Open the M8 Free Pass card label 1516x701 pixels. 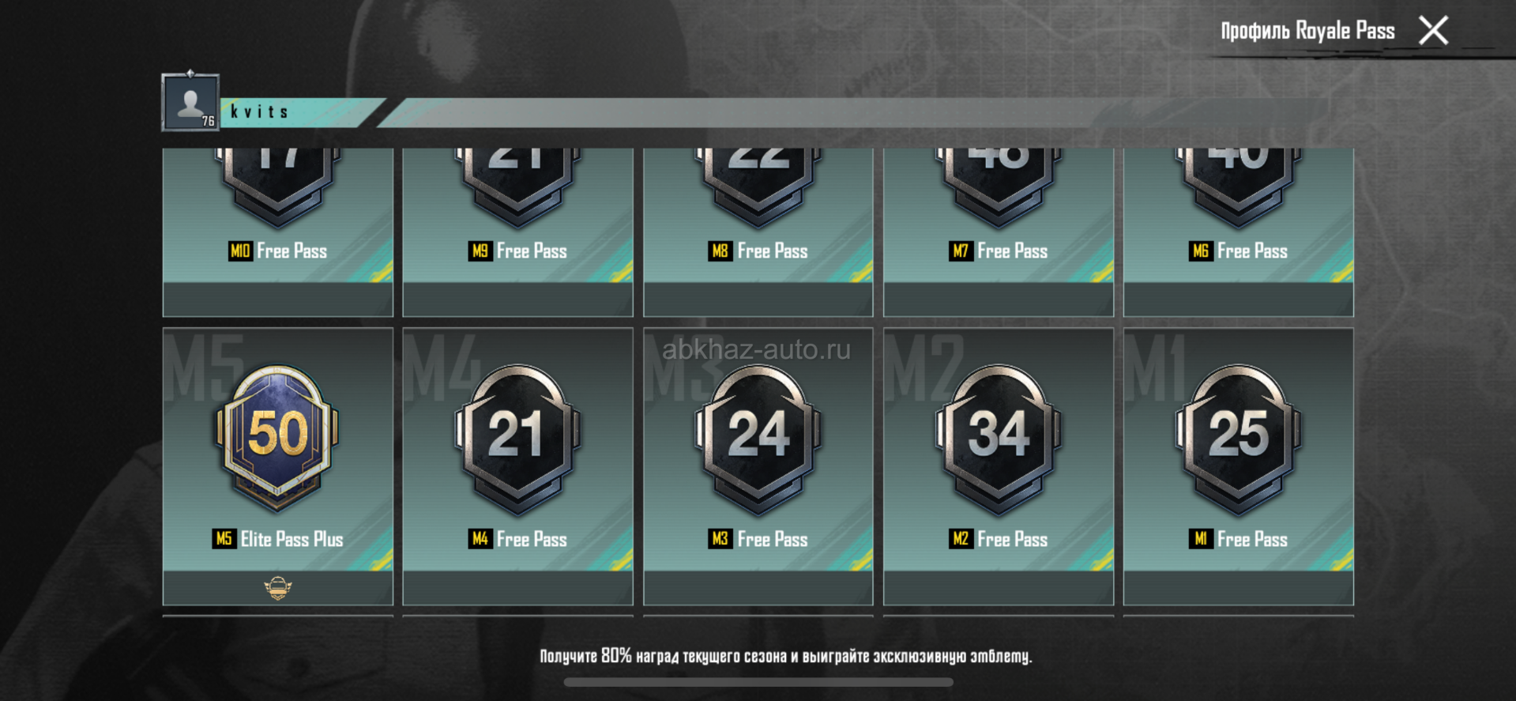tap(758, 251)
